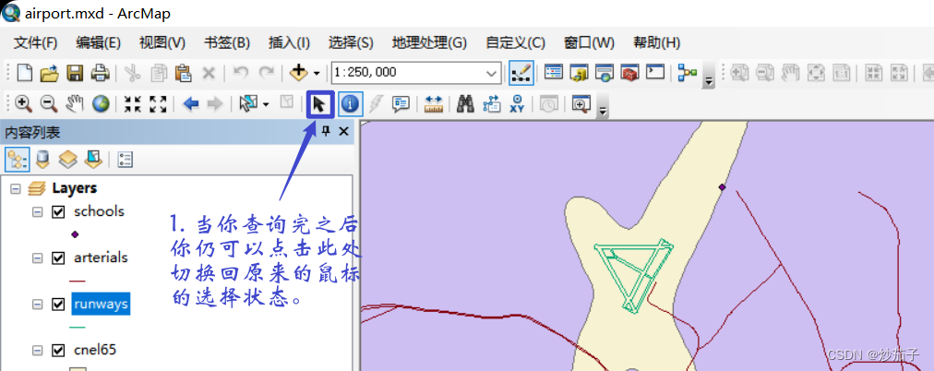This screenshot has width=934, height=371.
Task: Open the Search window icon
Action: 604,73
